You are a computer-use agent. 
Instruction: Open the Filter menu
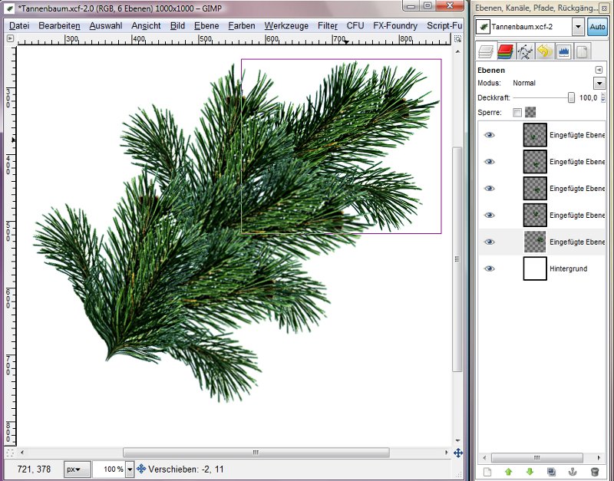click(x=327, y=25)
